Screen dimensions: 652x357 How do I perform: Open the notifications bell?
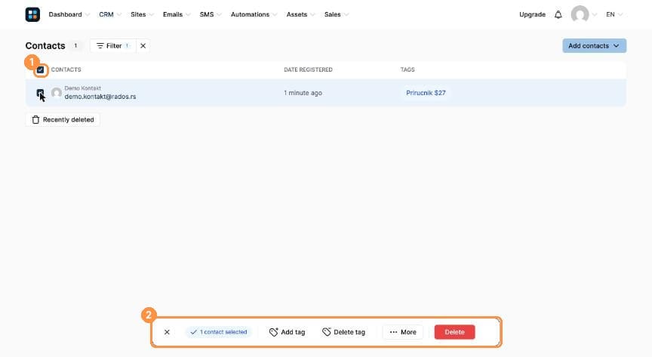558,14
